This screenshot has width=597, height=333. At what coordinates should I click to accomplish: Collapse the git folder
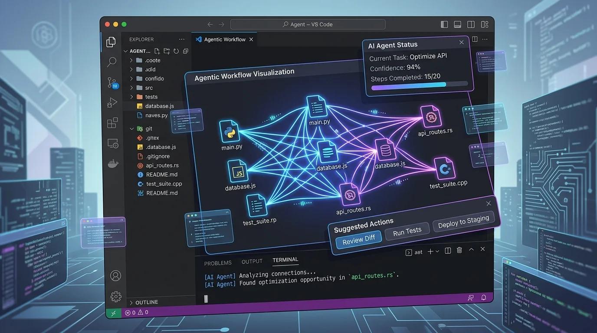(131, 129)
